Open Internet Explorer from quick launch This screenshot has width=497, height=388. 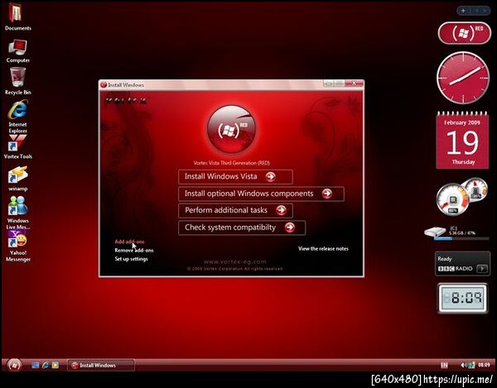point(46,365)
